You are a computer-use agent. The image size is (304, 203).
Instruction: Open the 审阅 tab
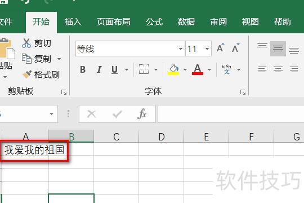(x=218, y=22)
